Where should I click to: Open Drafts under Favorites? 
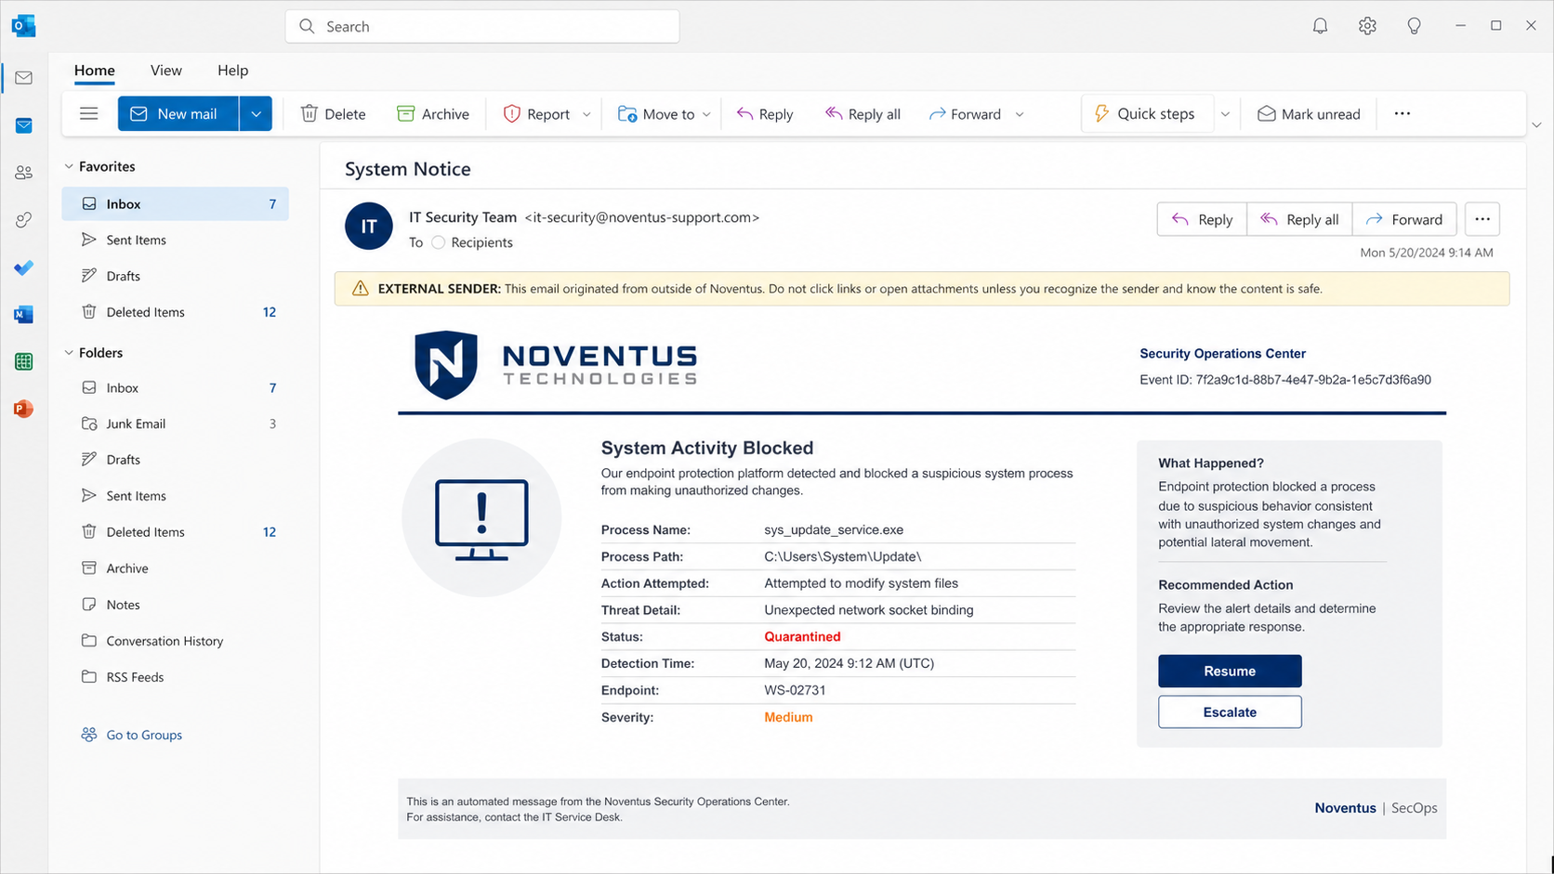176,276
